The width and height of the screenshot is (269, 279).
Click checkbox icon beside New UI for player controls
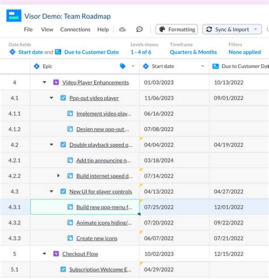click(x=63, y=191)
